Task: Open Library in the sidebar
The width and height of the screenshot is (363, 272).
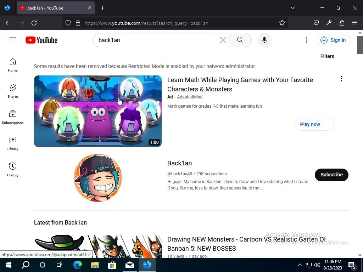Action: pyautogui.click(x=13, y=144)
